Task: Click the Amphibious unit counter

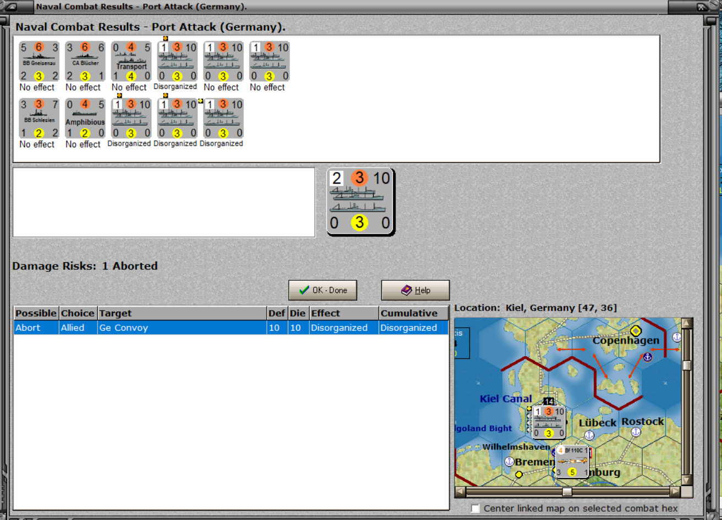Action: 85,118
